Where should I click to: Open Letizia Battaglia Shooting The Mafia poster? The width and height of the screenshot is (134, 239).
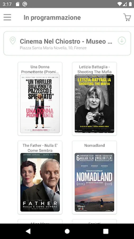[94, 104]
